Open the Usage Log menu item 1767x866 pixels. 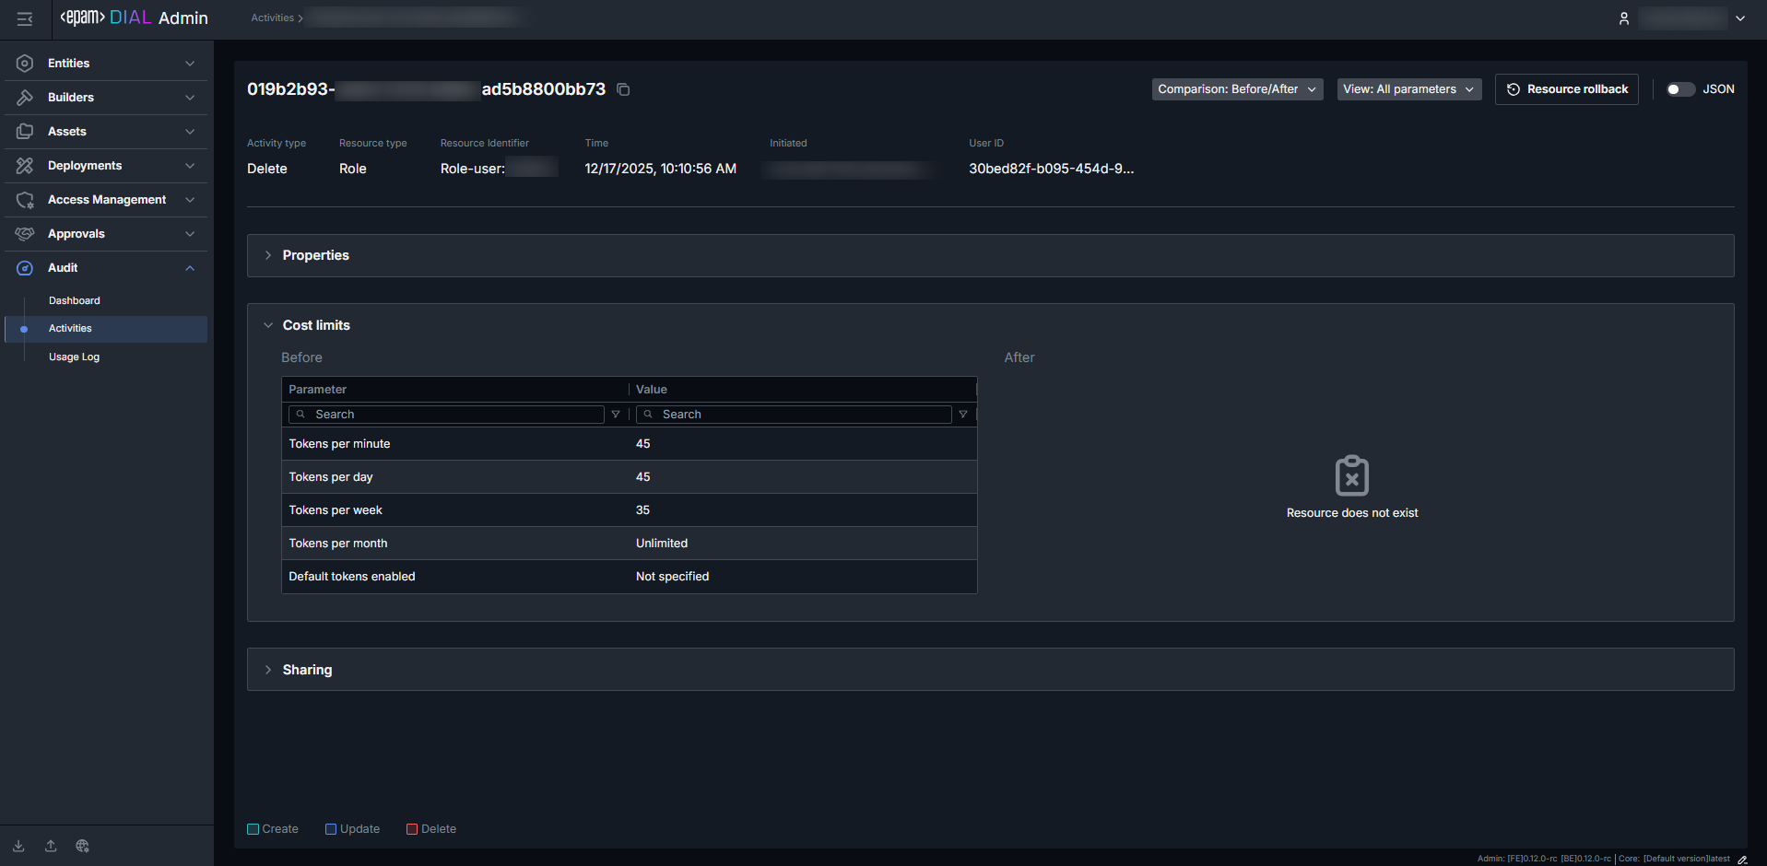[x=74, y=357]
